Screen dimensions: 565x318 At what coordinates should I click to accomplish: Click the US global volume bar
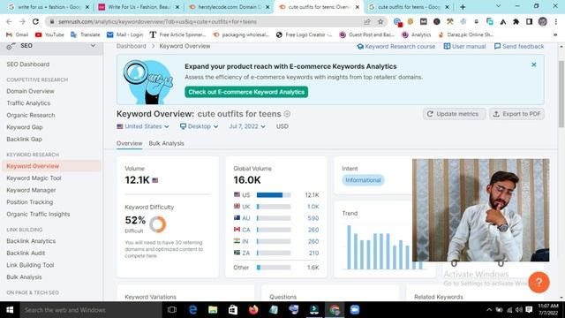(x=274, y=195)
